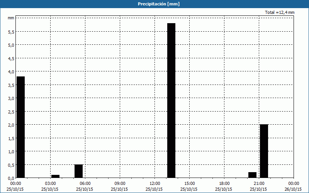Click the 26/10/15 date label
Viewport: 309px width, 193px height.
[293, 189]
